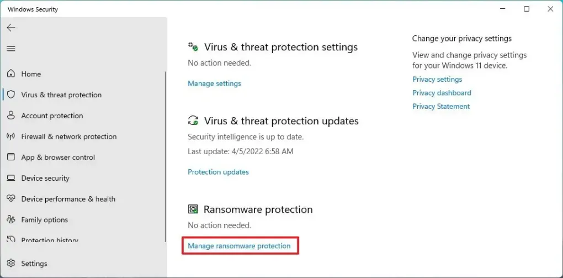Viewport: 563px width, 278px height.
Task: Click the back arrow icon
Action: 11,28
